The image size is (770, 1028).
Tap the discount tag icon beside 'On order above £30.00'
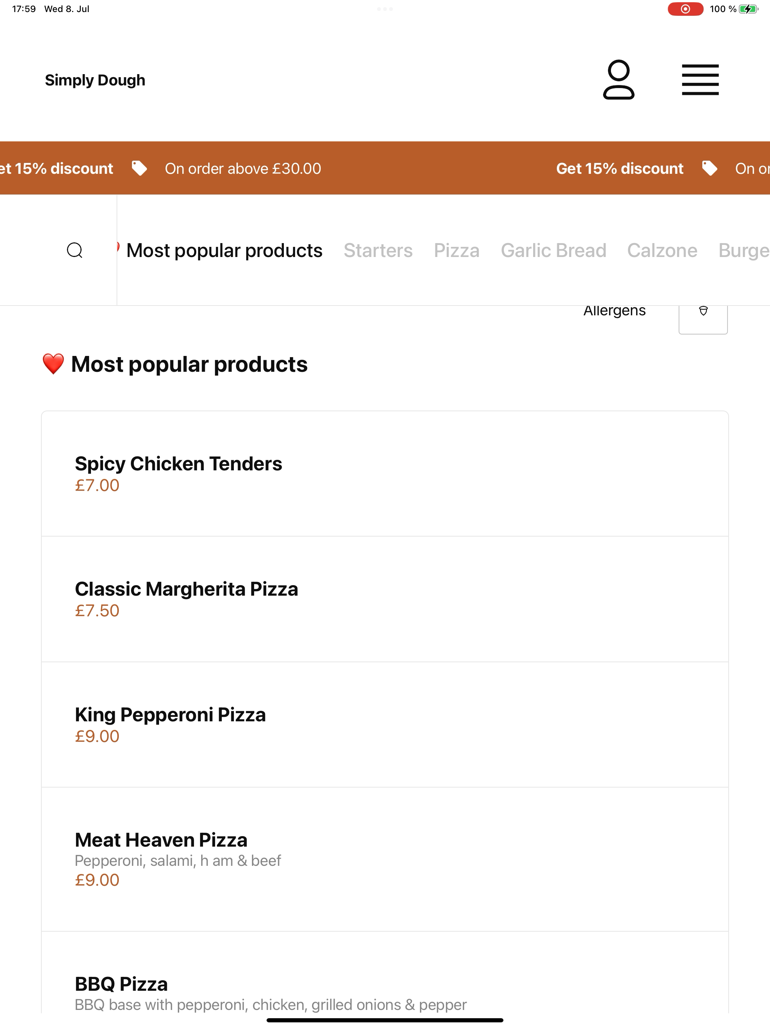click(x=139, y=168)
